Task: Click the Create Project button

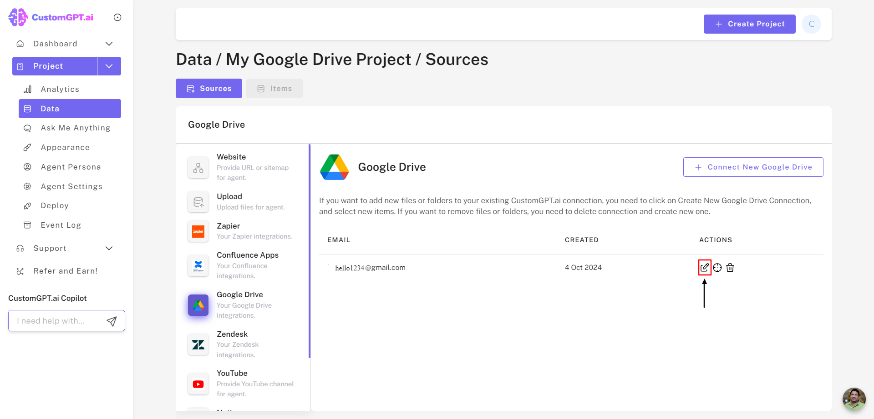Action: [x=750, y=24]
